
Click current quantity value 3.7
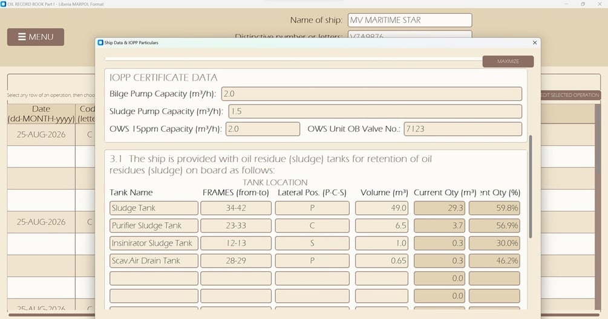(x=439, y=226)
